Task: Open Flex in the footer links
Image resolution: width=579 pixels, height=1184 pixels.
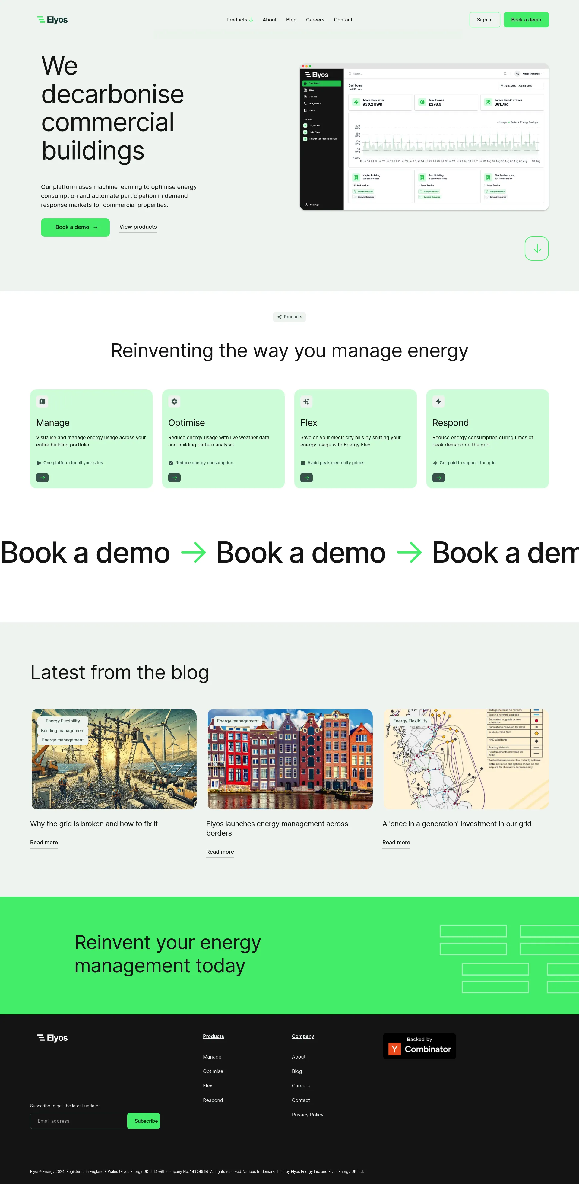Action: (208, 1086)
